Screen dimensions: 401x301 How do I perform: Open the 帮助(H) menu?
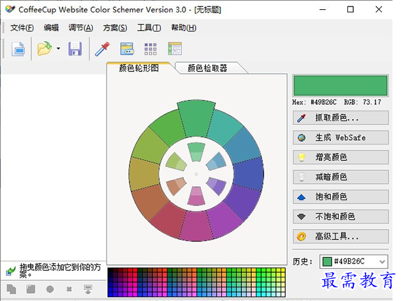184,27
